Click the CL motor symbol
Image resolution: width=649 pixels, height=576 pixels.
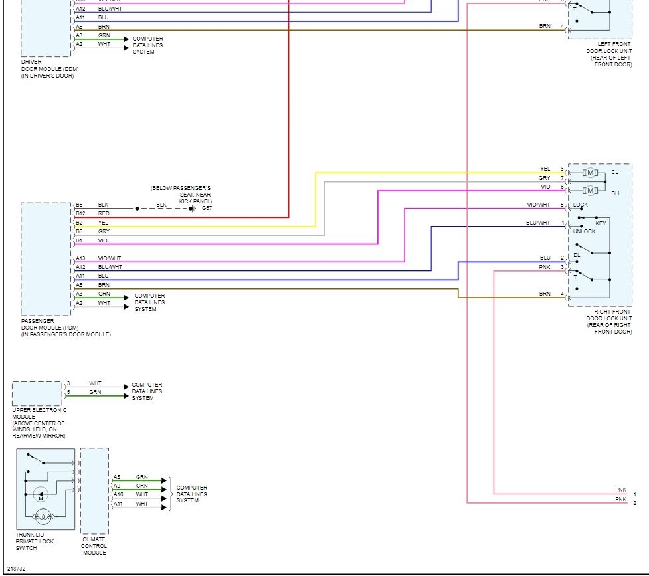(x=590, y=173)
